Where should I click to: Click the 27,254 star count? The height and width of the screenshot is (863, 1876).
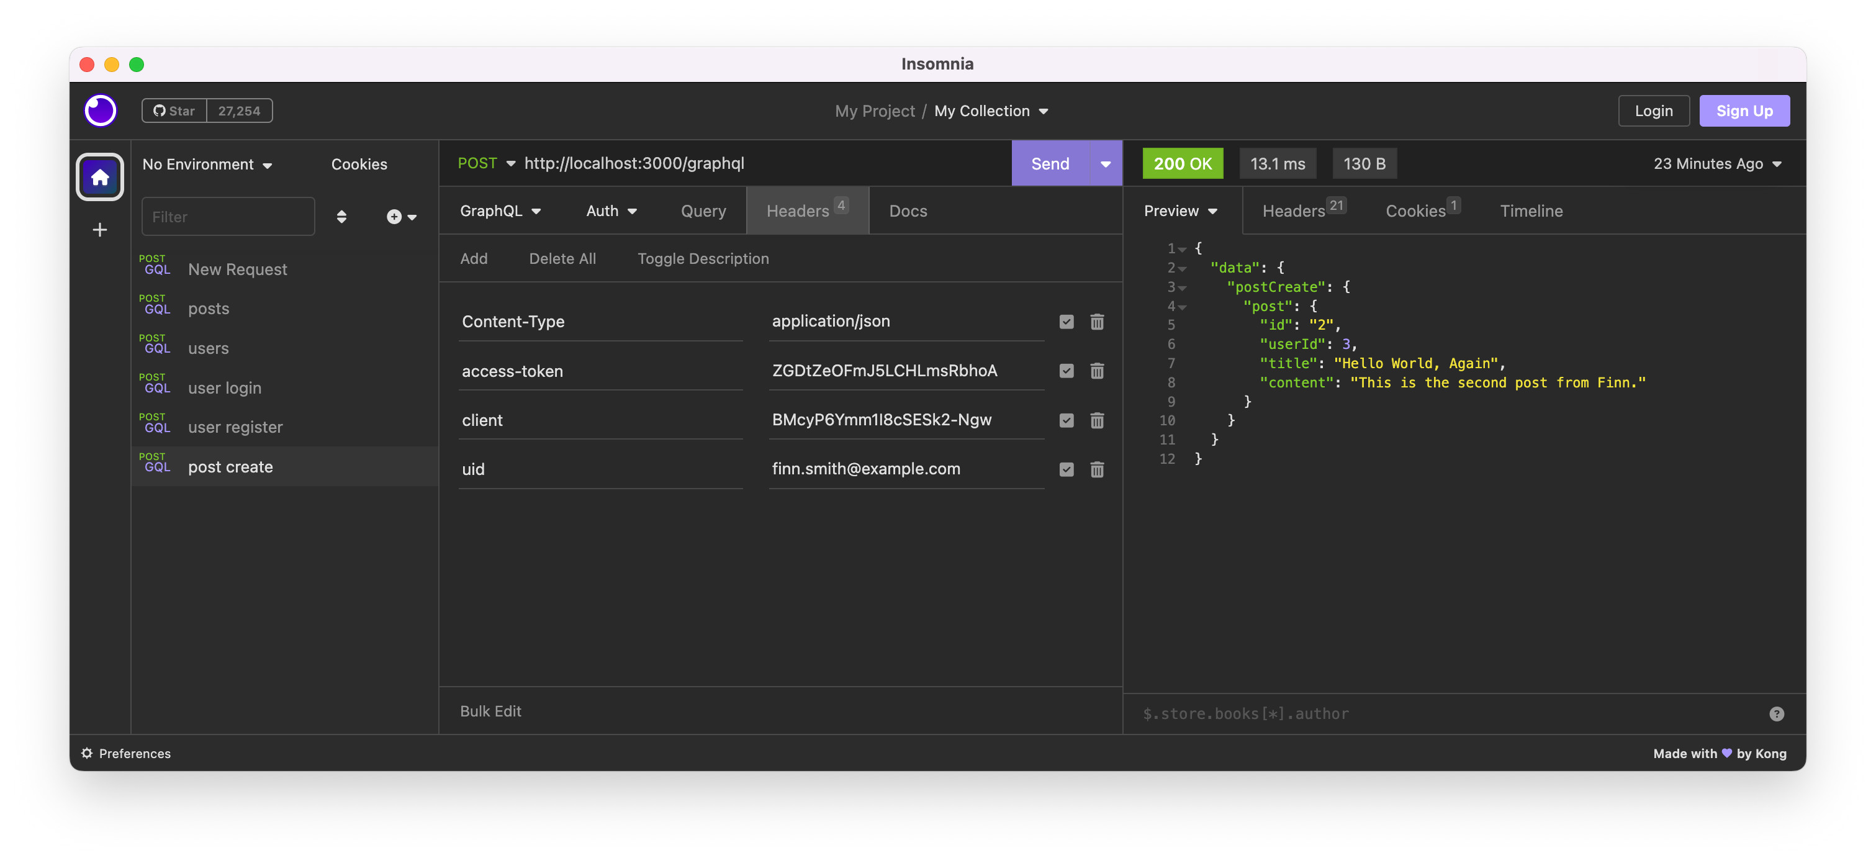pos(239,111)
